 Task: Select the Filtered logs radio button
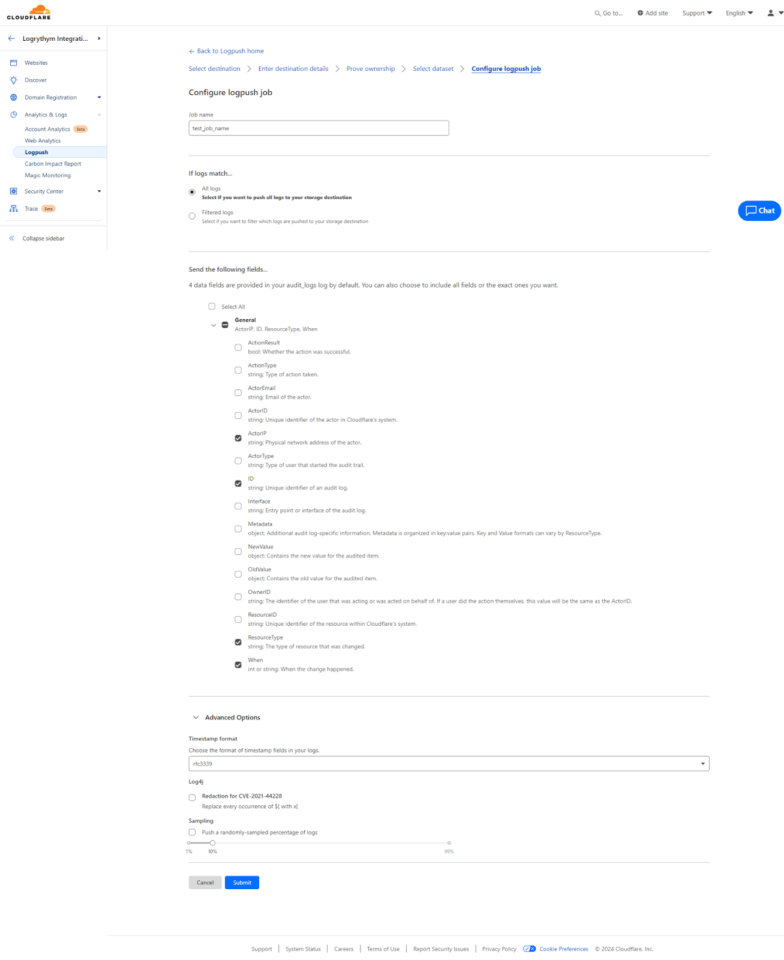[x=192, y=216]
